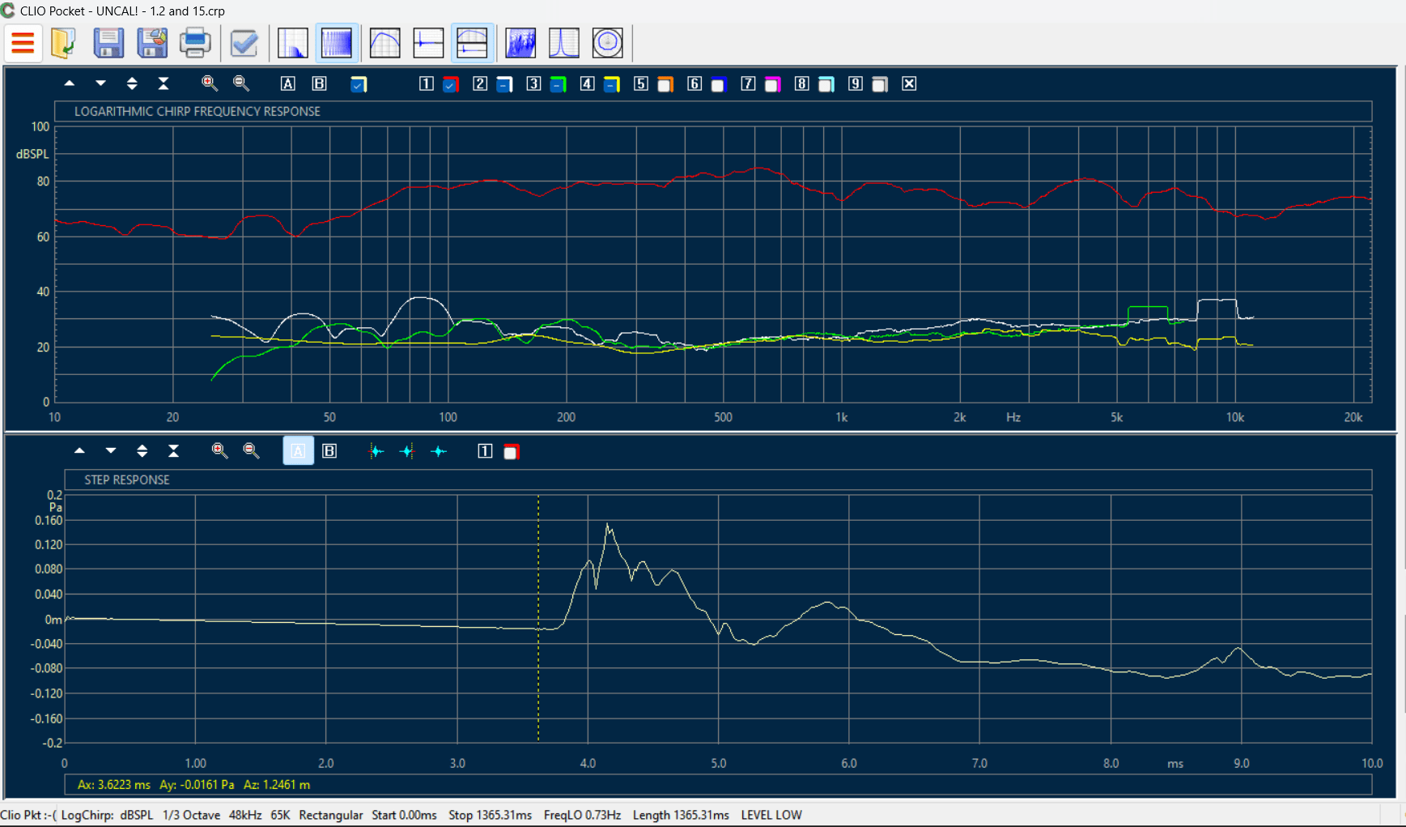The width and height of the screenshot is (1406, 827).
Task: Toggle marker A in step response toolbar
Action: [x=298, y=451]
